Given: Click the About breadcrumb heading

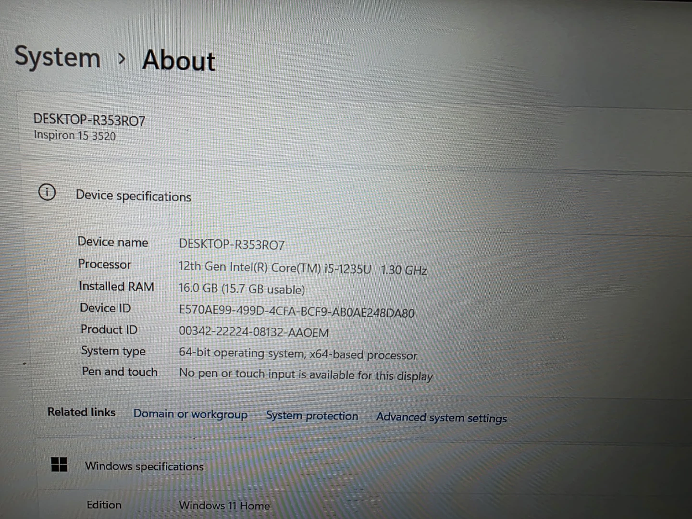Looking at the screenshot, I should pos(179,60).
